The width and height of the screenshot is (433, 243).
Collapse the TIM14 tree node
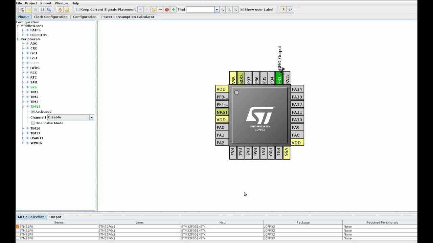tap(23, 107)
